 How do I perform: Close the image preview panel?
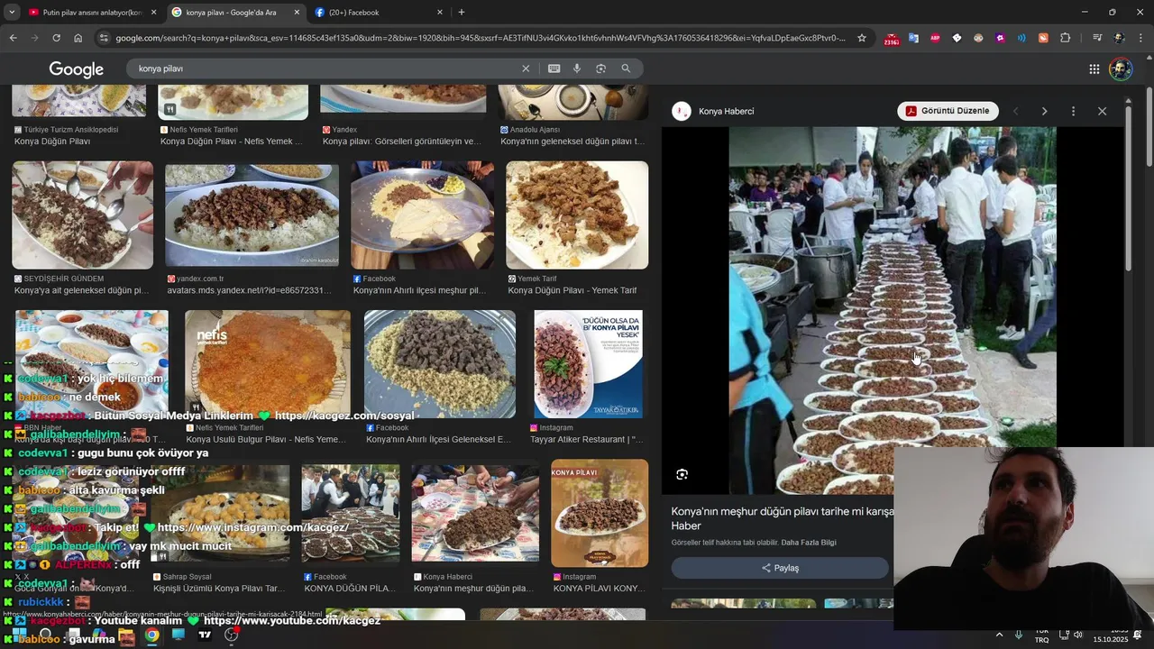1102,111
